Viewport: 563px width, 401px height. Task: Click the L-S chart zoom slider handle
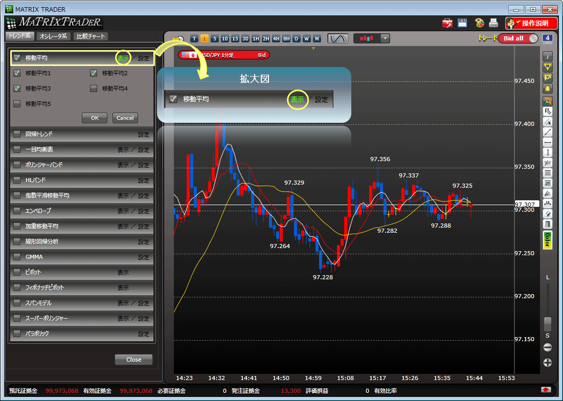click(548, 324)
